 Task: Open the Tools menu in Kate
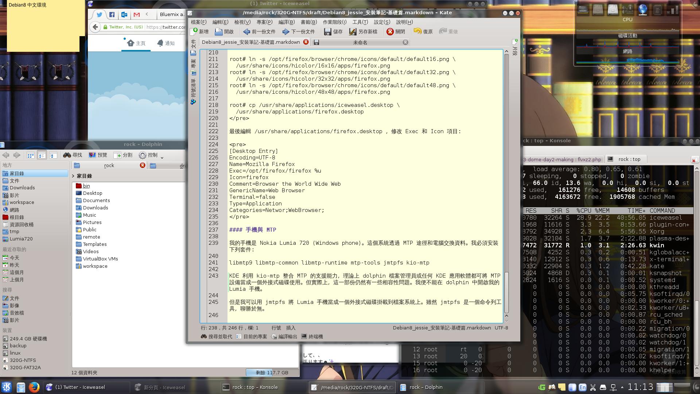tap(360, 22)
